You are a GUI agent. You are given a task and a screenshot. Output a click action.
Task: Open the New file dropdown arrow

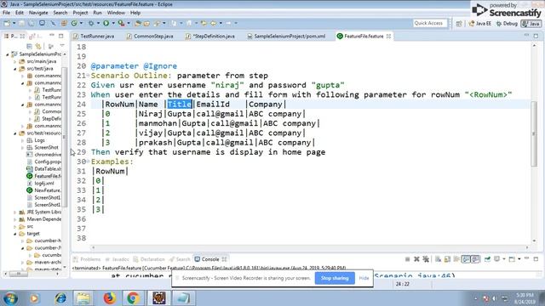[x=14, y=23]
